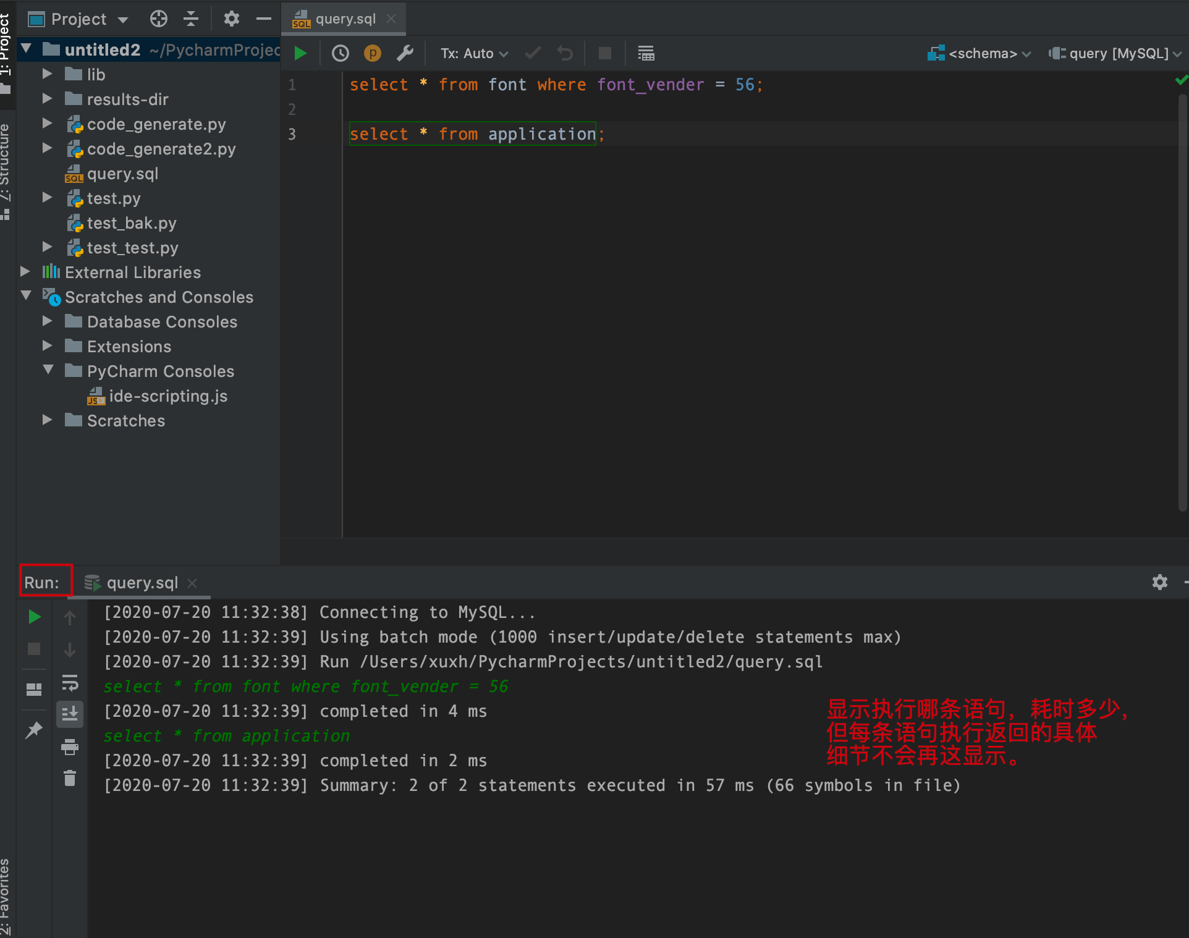The height and width of the screenshot is (938, 1189).
Task: Close the query.sql Run tab
Action: click(x=192, y=583)
